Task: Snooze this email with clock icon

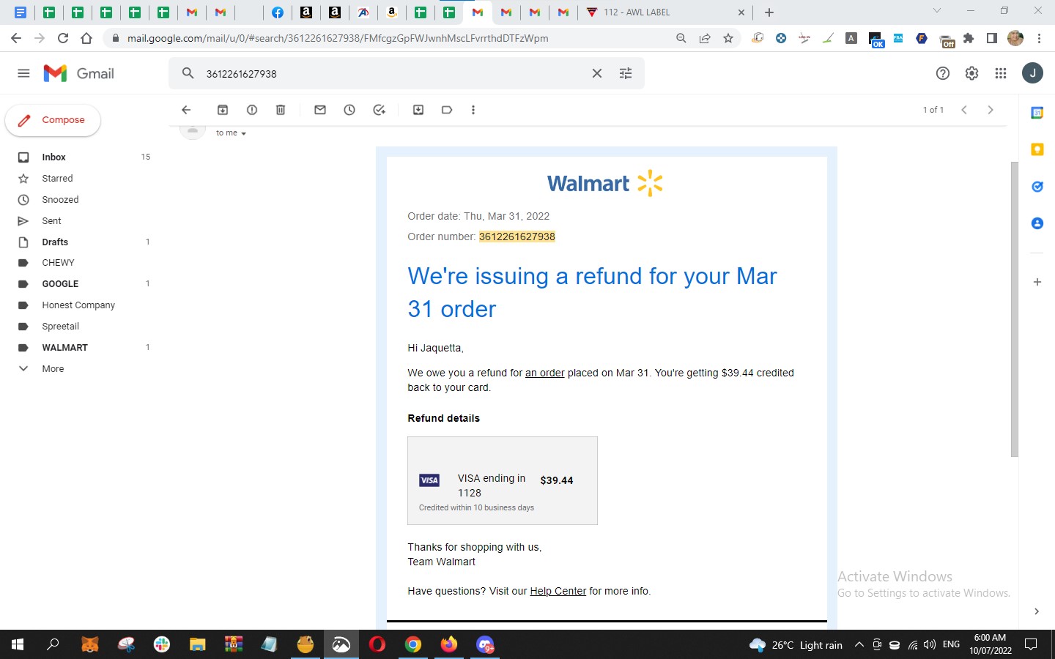Action: (349, 110)
